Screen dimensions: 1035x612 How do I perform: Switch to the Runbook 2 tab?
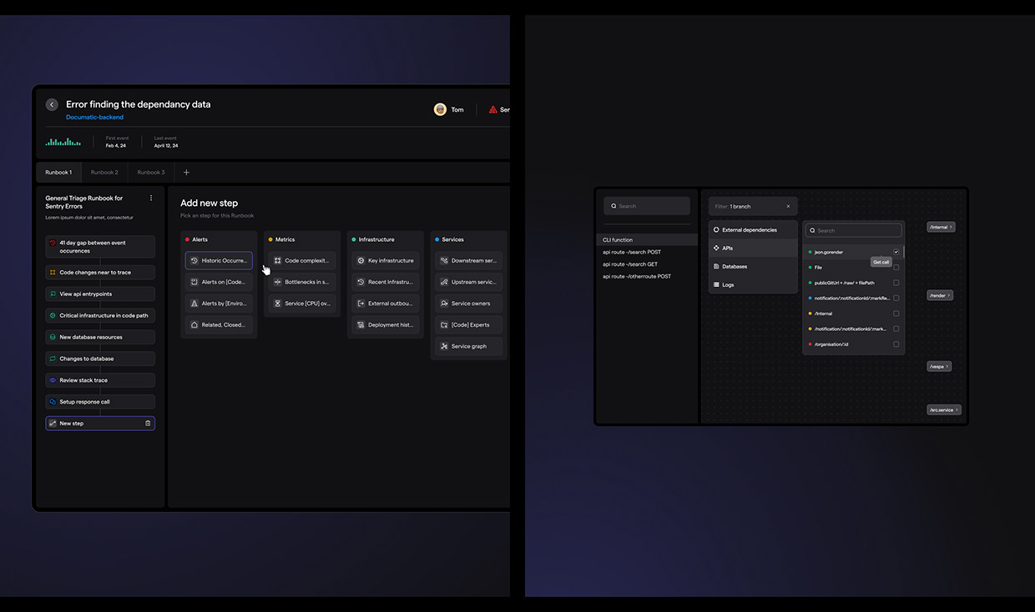(104, 173)
